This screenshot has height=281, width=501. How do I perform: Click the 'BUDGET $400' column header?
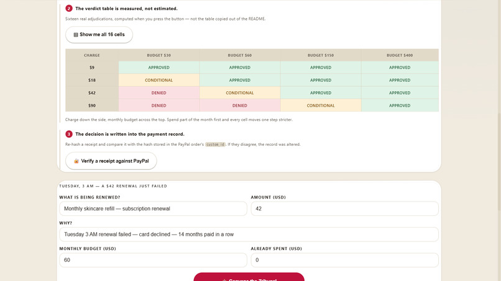(x=400, y=55)
